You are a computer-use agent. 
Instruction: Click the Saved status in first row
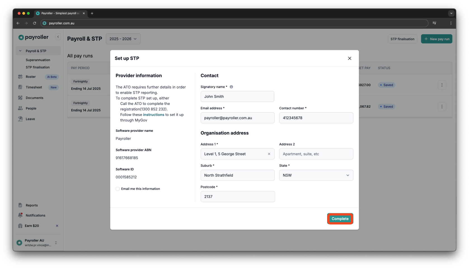[386, 85]
